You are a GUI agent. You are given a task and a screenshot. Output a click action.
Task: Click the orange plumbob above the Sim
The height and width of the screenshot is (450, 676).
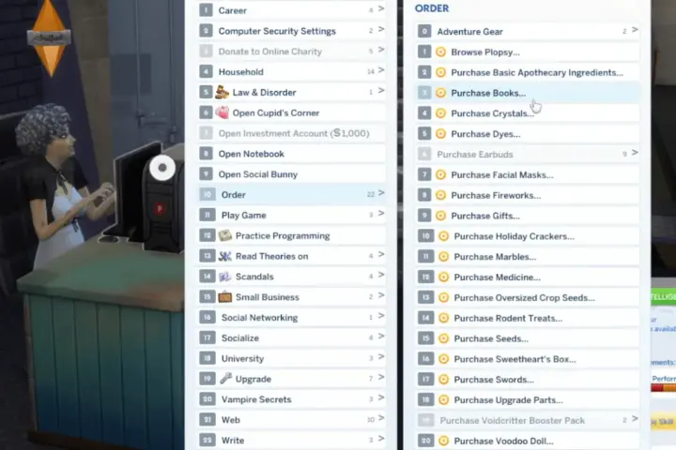[x=49, y=37]
